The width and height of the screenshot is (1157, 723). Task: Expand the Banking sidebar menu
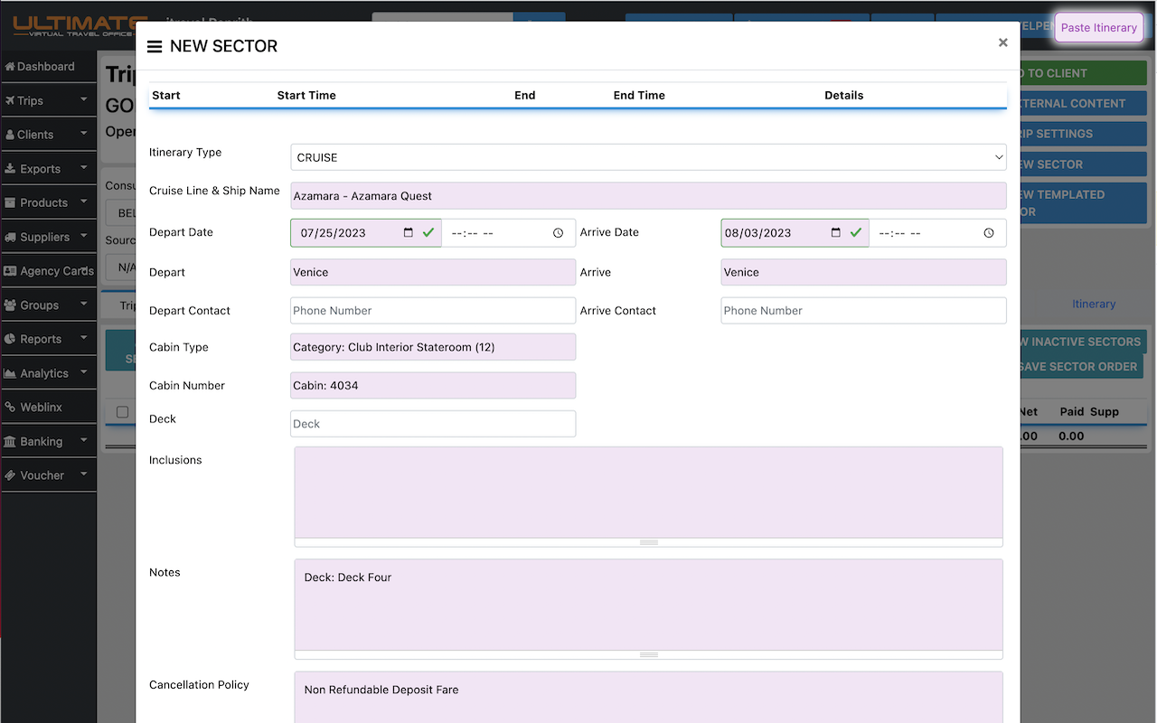coord(49,441)
